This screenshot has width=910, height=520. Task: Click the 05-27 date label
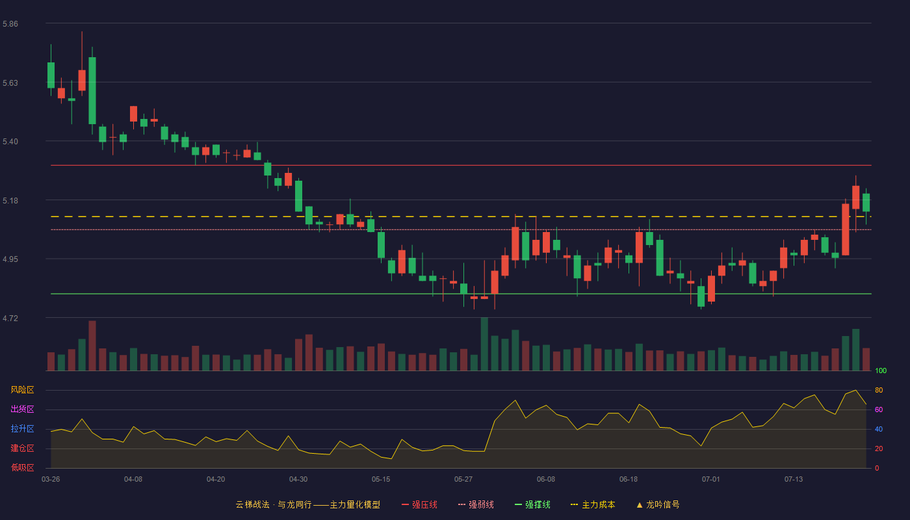[463, 479]
